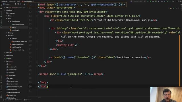Locate the opened file using the target icon
This screenshot has width=182, height=102.
click(x=15, y=4)
